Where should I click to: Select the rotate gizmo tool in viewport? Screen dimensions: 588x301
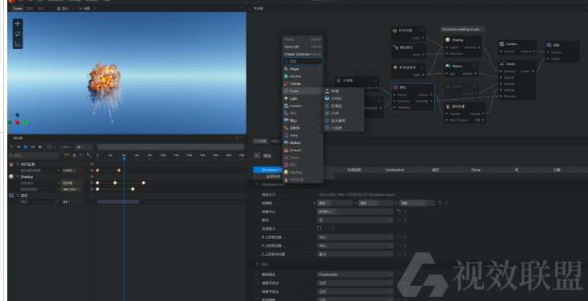pyautogui.click(x=18, y=34)
